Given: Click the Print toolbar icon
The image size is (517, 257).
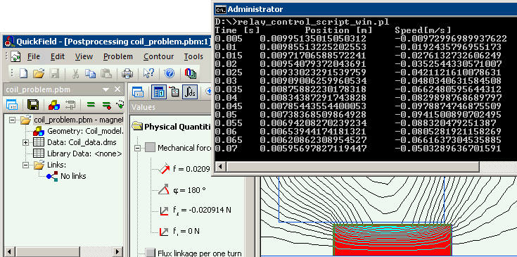Looking at the screenshot, I should (127, 73).
